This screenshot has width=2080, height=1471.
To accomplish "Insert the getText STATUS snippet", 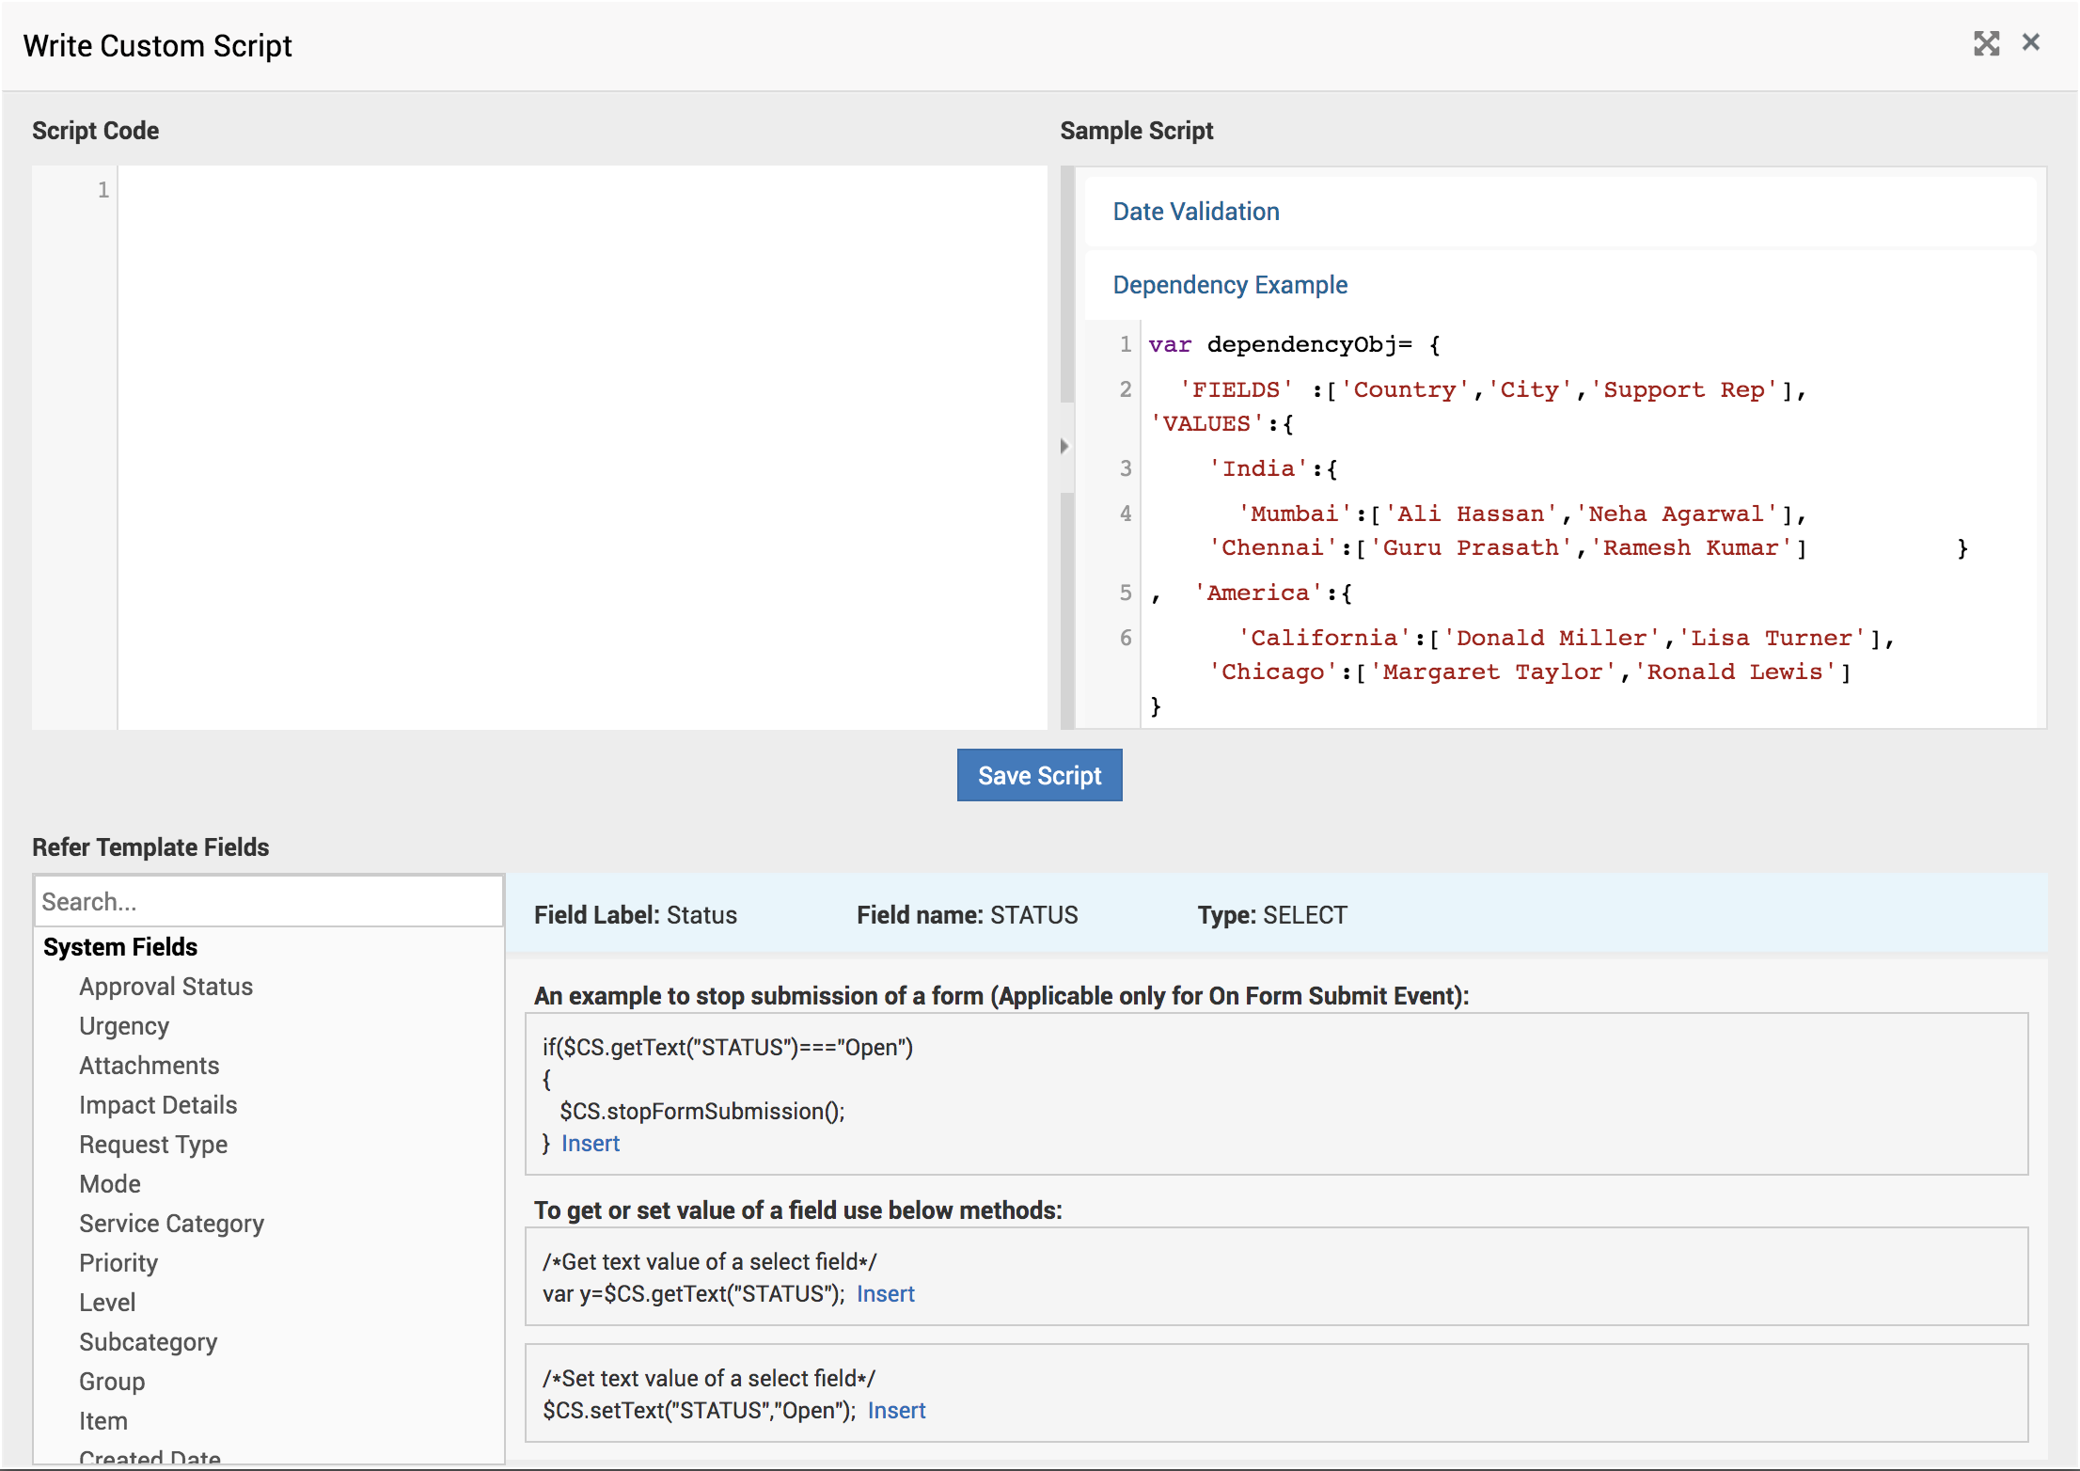I will pyautogui.click(x=885, y=1294).
